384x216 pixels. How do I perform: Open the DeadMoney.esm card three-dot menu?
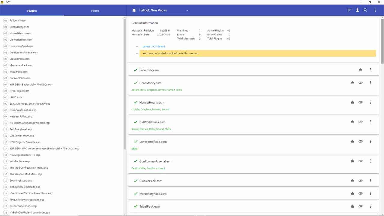(370, 82)
